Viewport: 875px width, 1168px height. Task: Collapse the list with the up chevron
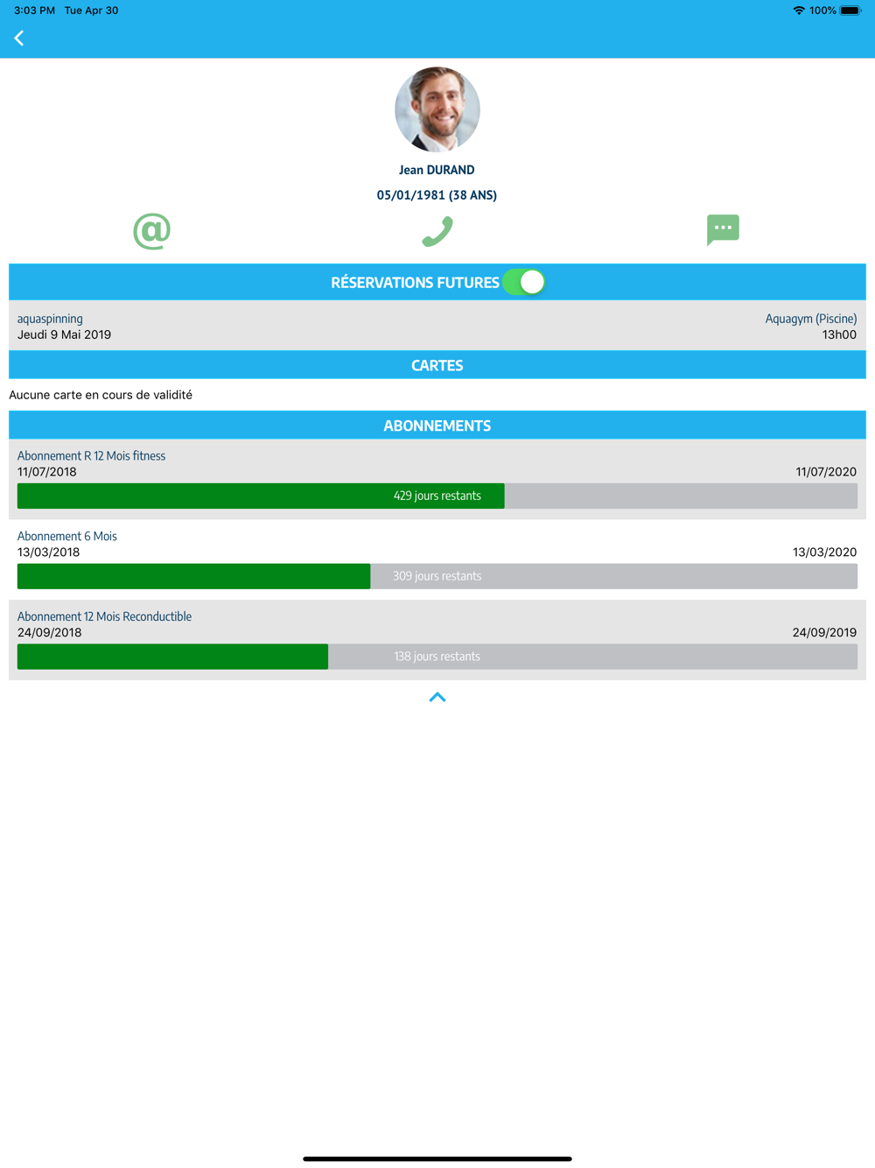click(x=437, y=697)
